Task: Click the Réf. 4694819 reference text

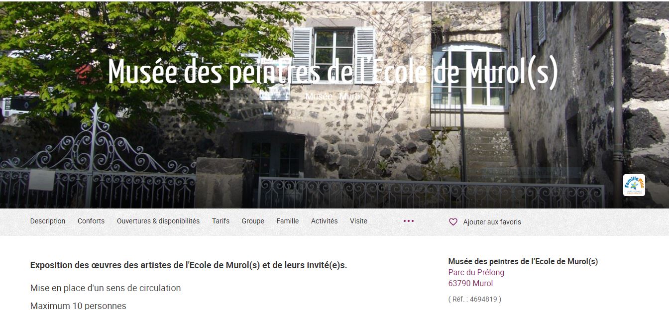Action: pyautogui.click(x=475, y=299)
